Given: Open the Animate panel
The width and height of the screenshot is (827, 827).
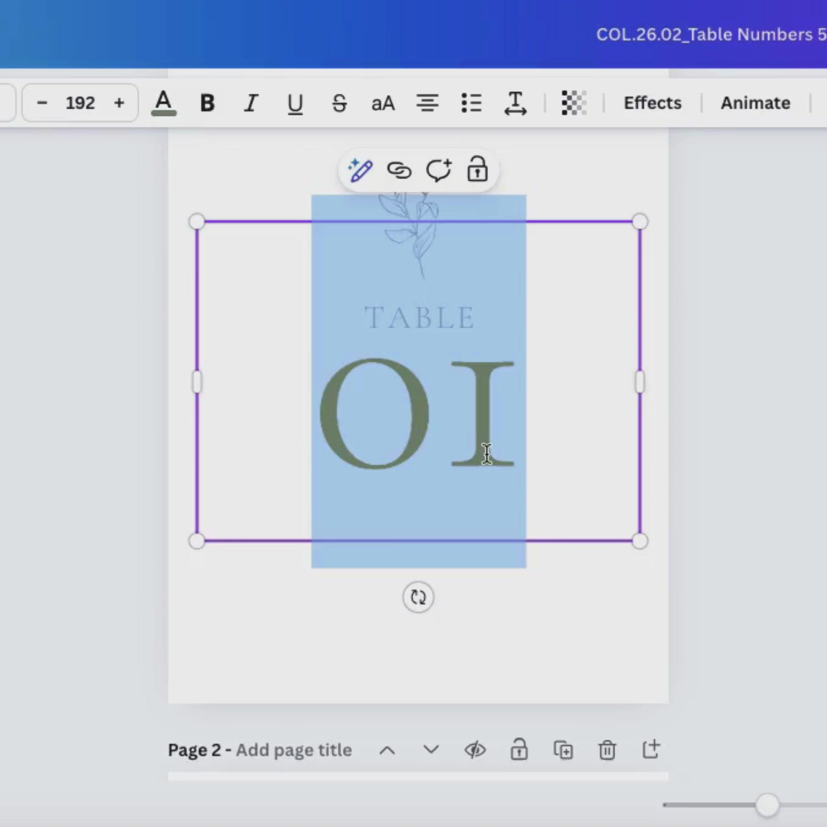Looking at the screenshot, I should pos(755,103).
